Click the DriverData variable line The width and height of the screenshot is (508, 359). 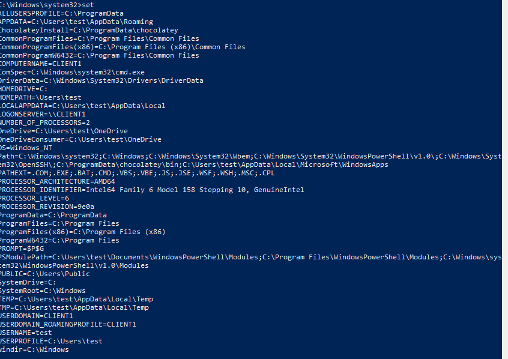click(101, 80)
